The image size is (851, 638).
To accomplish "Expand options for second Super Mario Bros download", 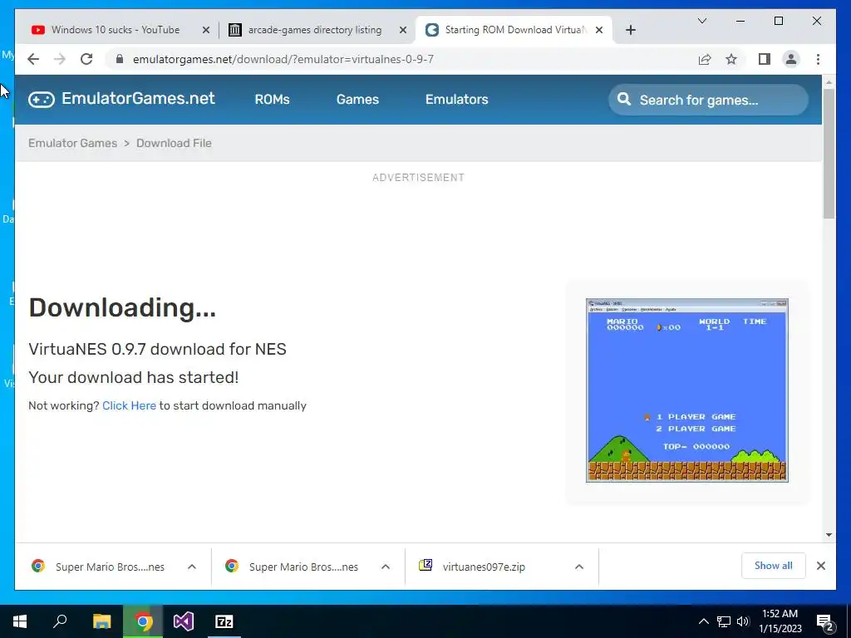I will (x=386, y=567).
